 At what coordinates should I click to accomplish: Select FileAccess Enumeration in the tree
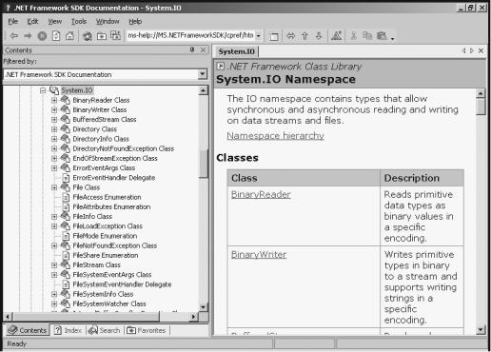107,197
